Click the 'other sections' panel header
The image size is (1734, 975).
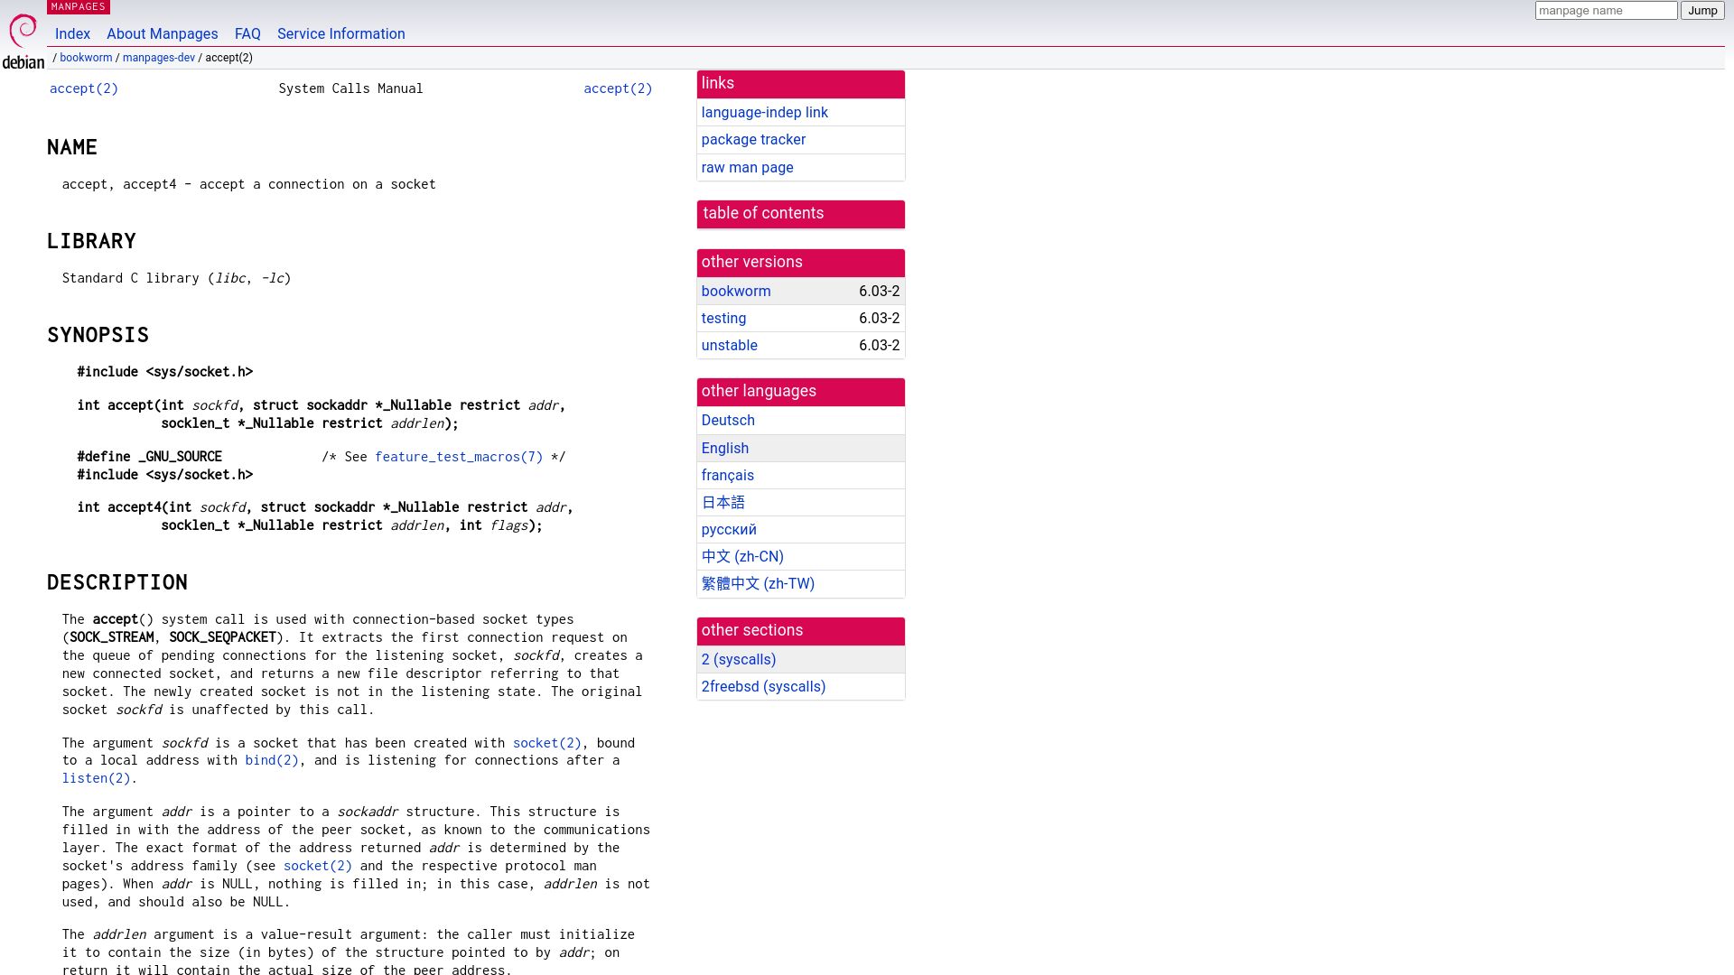(801, 631)
